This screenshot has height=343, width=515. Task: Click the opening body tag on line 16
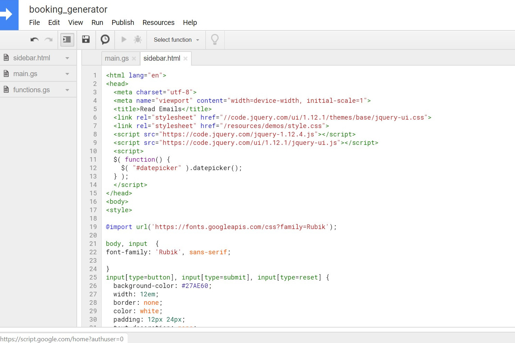[x=117, y=202]
